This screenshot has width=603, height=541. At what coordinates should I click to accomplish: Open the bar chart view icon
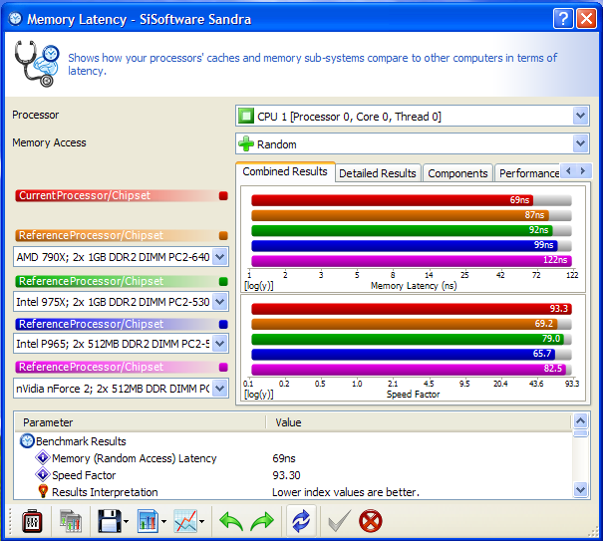tap(148, 521)
